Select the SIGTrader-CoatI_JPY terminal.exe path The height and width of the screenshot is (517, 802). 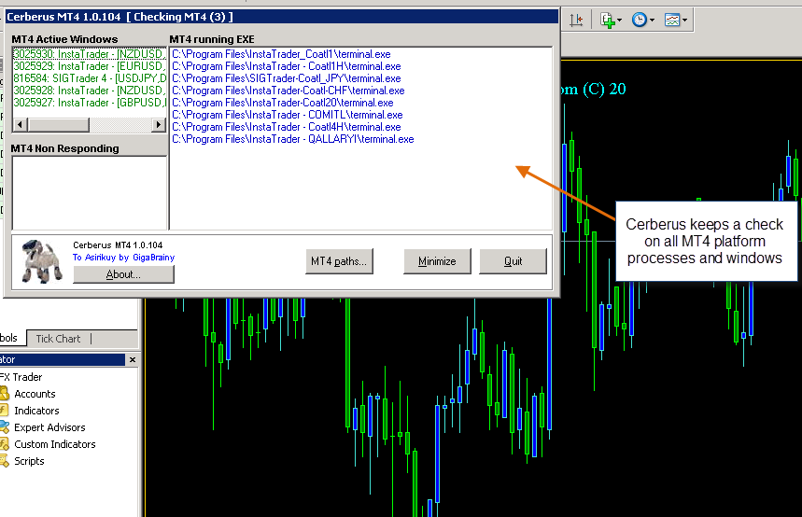pyautogui.click(x=287, y=78)
